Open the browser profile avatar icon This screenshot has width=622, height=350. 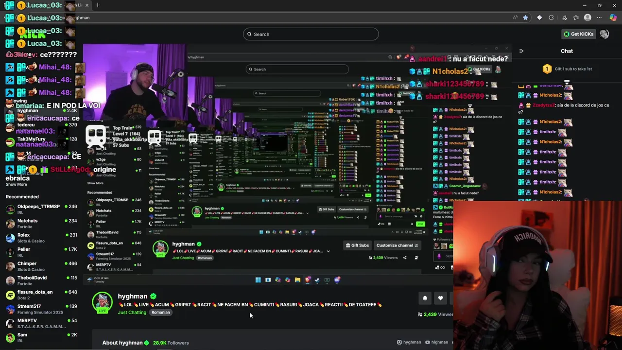[587, 17]
